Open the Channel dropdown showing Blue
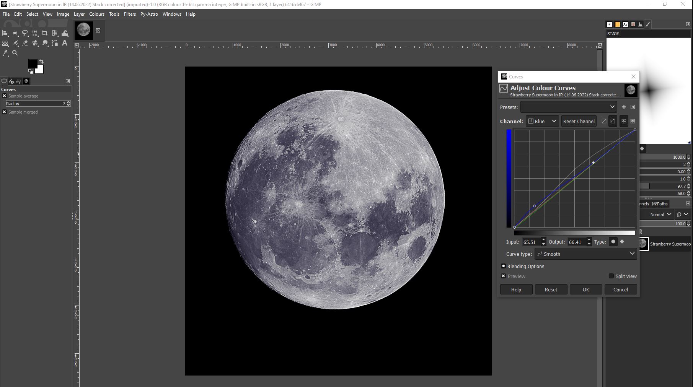This screenshot has width=693, height=387. 542,121
